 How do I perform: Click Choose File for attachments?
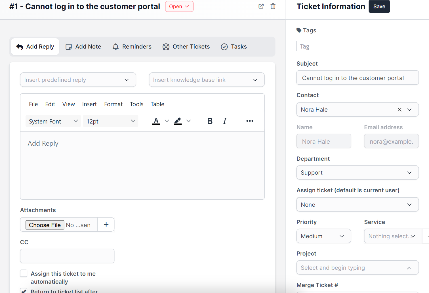(x=45, y=225)
